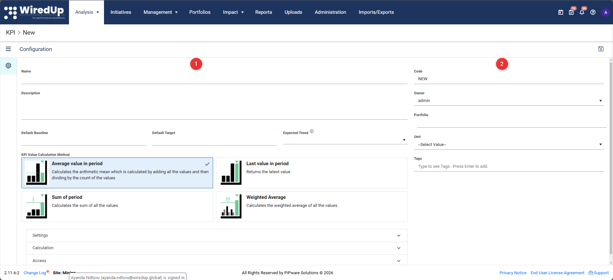This screenshot has height=280, width=613.
Task: Click the Support headset icon
Action: [591, 273]
